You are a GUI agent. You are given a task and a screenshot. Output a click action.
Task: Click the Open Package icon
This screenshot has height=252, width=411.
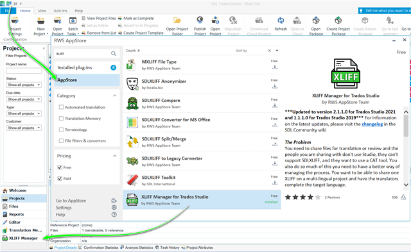click(x=316, y=21)
